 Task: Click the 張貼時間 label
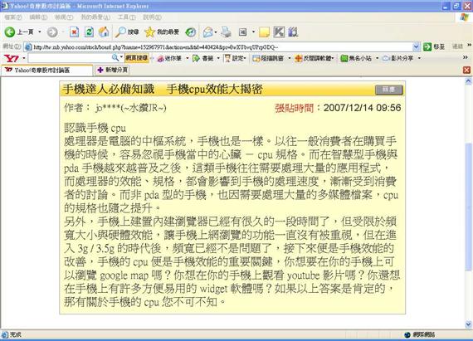294,108
